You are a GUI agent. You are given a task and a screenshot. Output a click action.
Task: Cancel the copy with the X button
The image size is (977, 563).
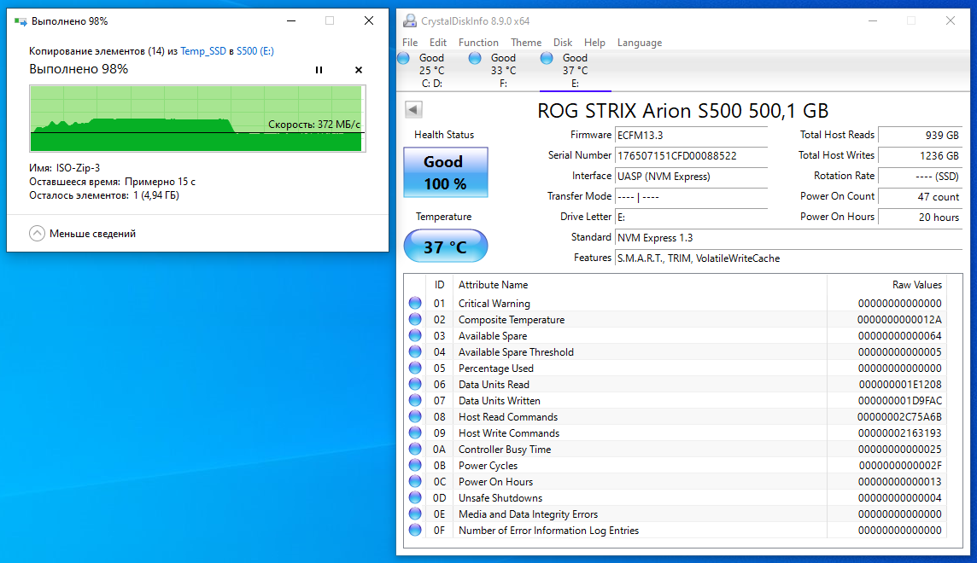pos(359,70)
